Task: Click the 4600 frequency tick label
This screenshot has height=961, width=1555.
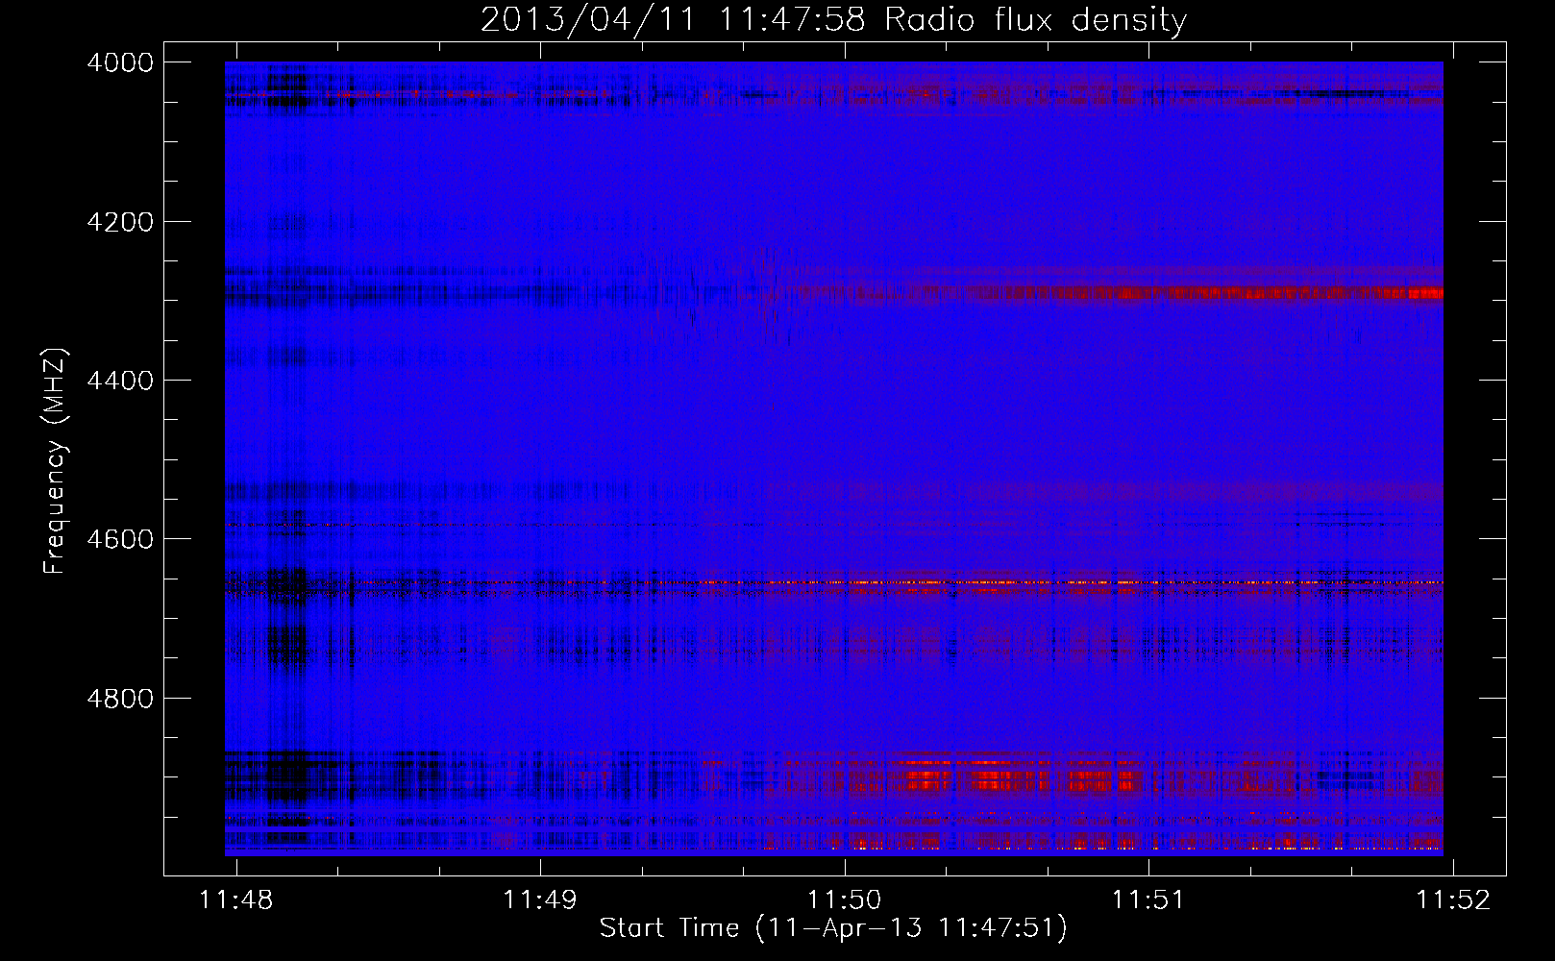Action: pyautogui.click(x=119, y=539)
